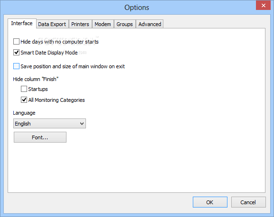This screenshot has width=274, height=217.
Task: Disable All Monitoring Categories checkbox
Action: 24,100
